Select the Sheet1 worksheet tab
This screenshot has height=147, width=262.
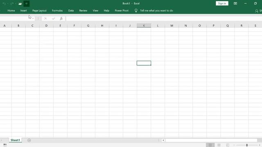[15, 140]
